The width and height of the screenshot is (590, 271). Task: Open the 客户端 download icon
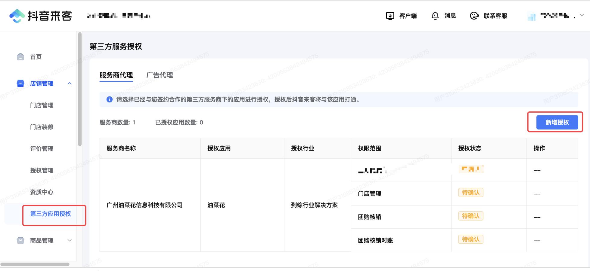390,16
